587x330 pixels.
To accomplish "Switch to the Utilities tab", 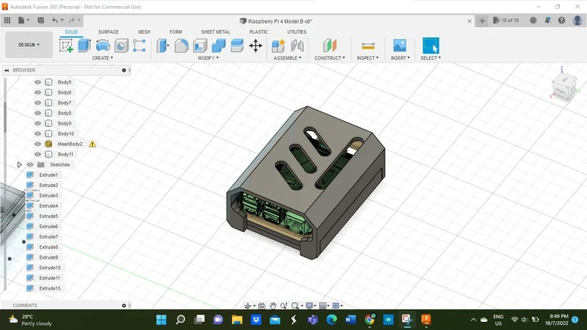I will click(x=296, y=32).
